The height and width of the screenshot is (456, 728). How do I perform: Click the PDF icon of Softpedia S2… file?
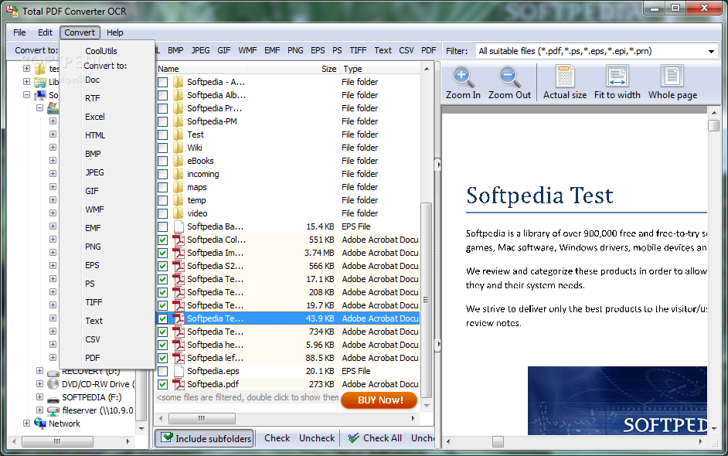click(179, 266)
